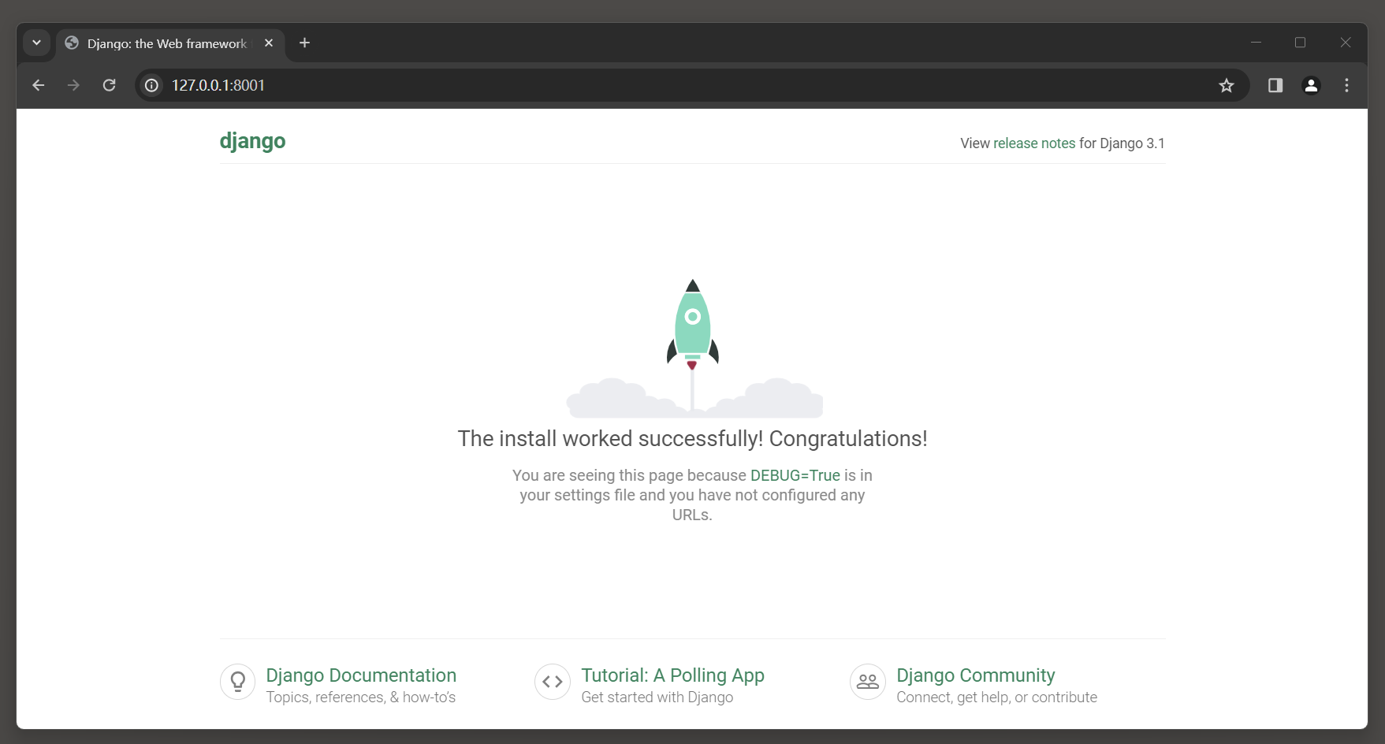The width and height of the screenshot is (1385, 744).
Task: Click the code brackets tutorial icon
Action: (x=553, y=682)
